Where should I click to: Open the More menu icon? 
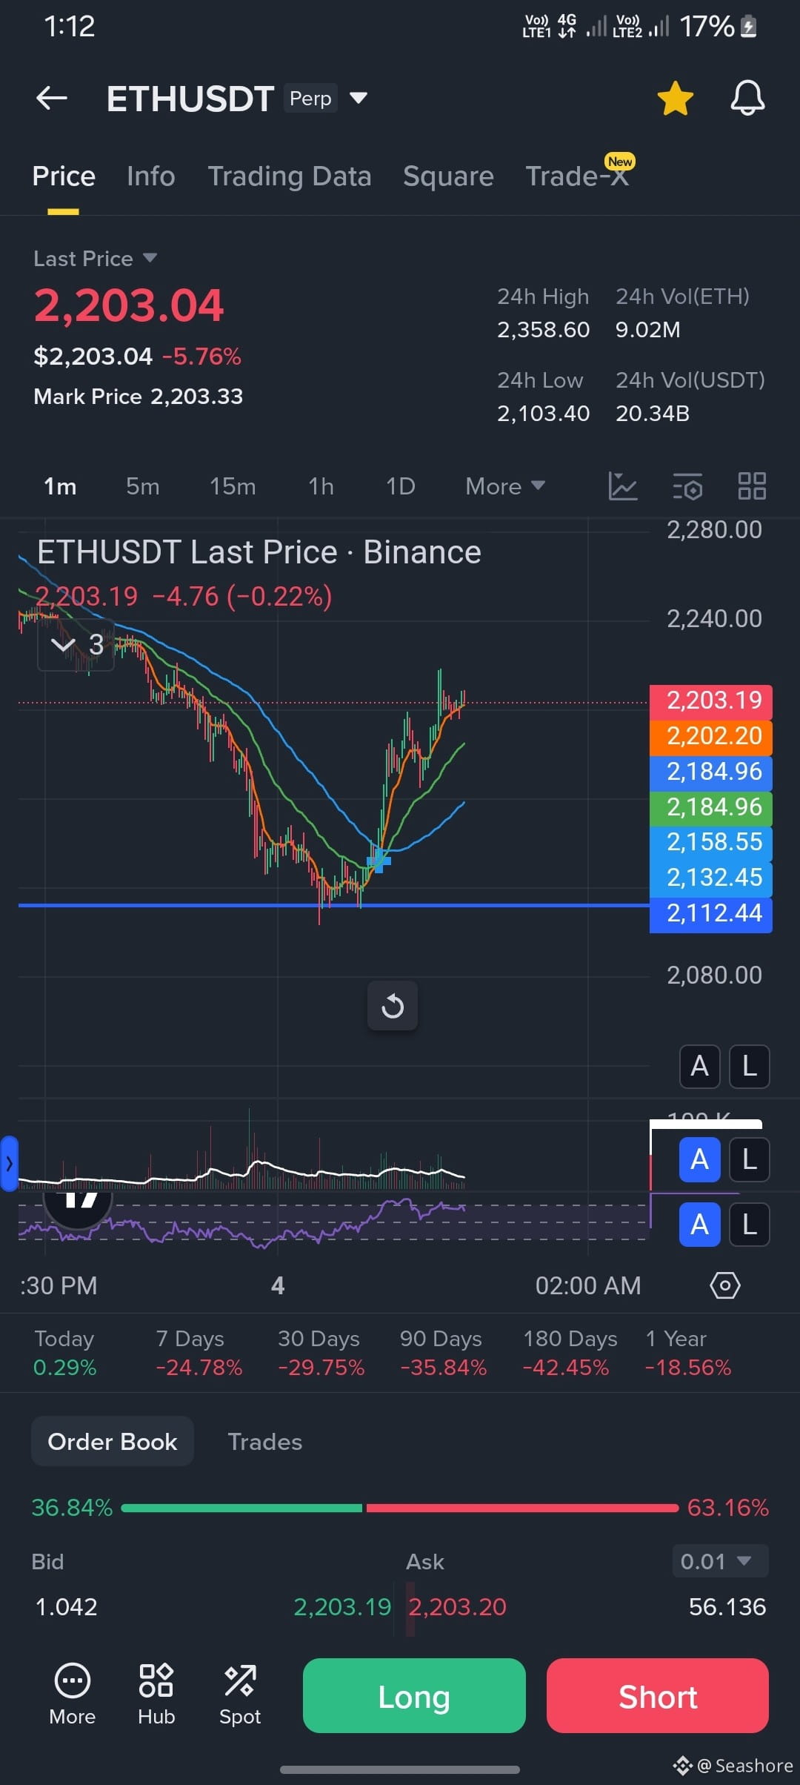[73, 1695]
